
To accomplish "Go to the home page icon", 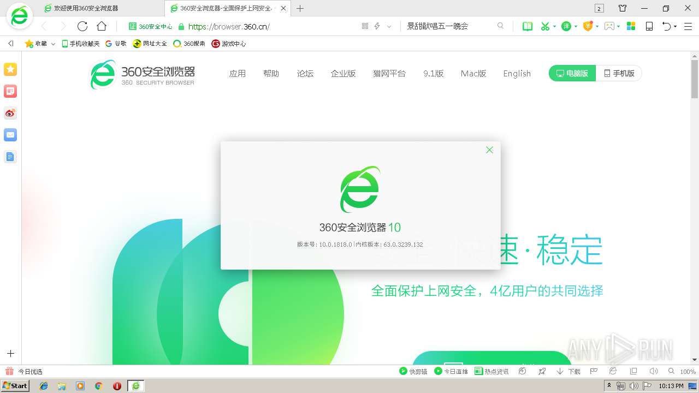I will (102, 26).
